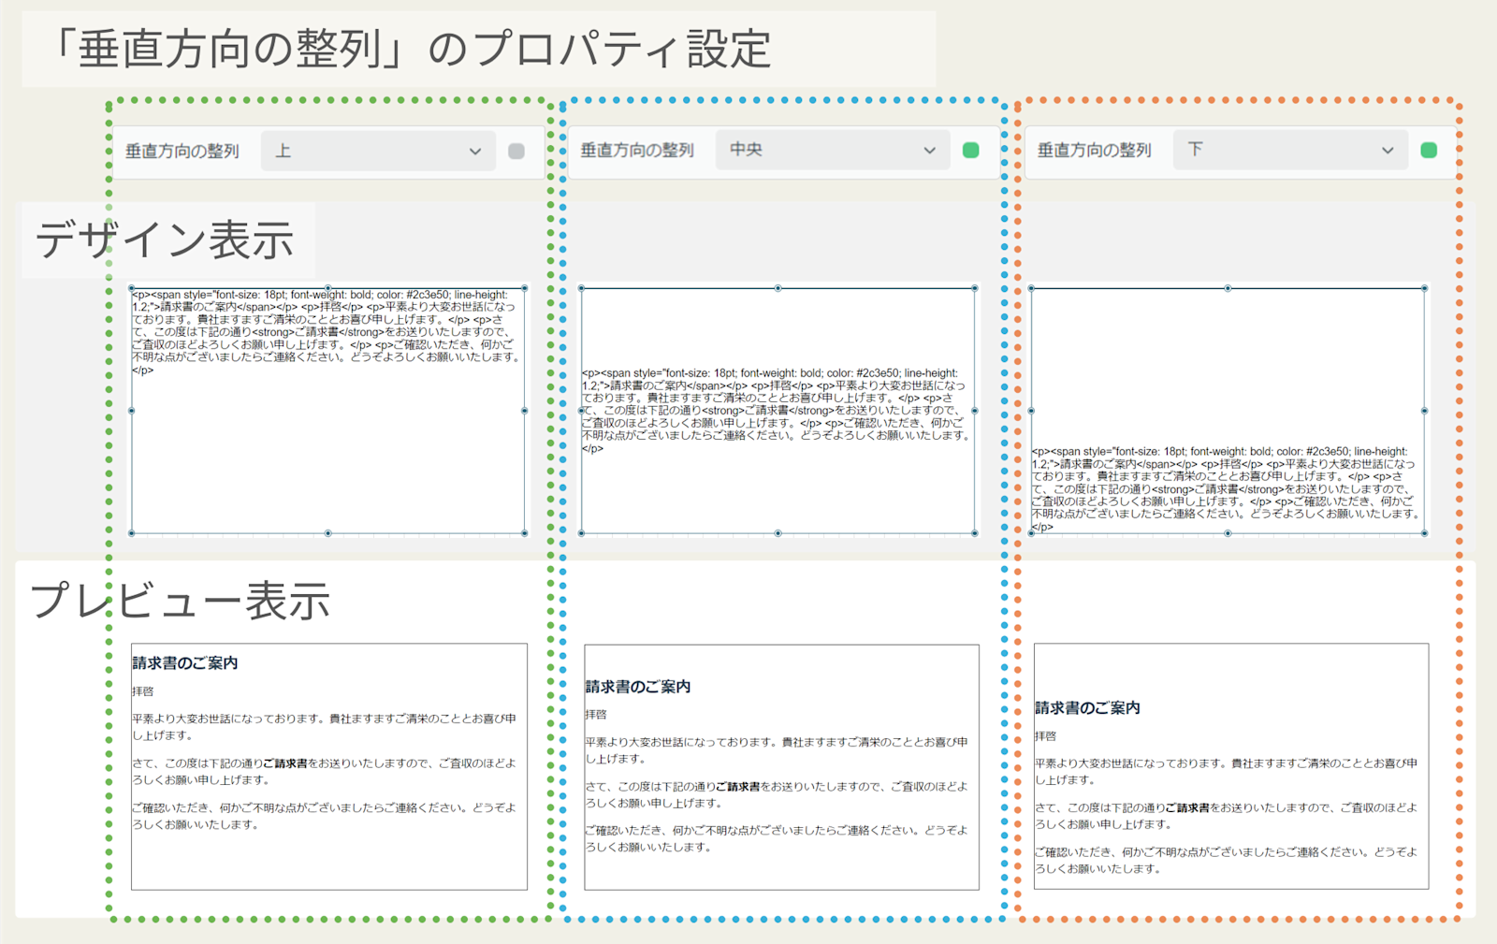Click 拝啓 in the center-aligned preview
The width and height of the screenshot is (1497, 944).
596,714
